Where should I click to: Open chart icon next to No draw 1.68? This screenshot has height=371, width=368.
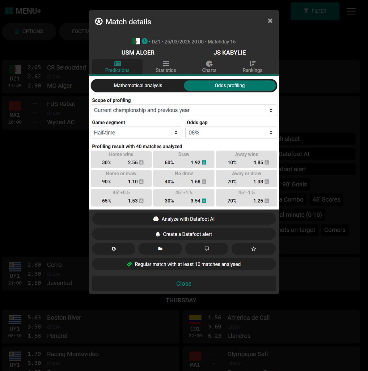coord(204,182)
